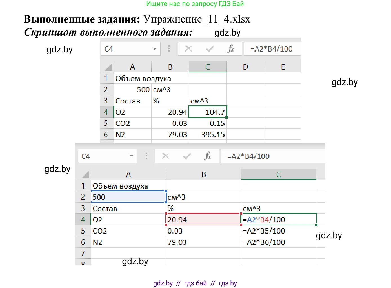Click the three-dot formula bar handle in upper spreadsheet
This screenshot has width=391, height=288.
pos(169,49)
